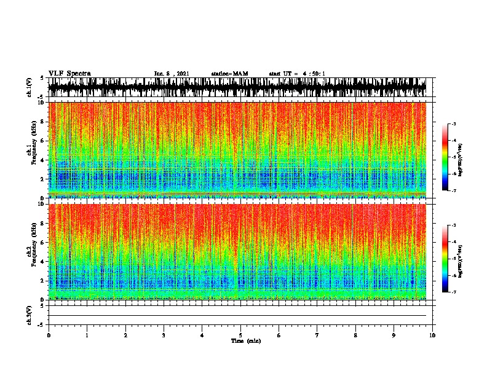
Task: Click the "10" frequency tick on ch.2 spectrogram
Action: tap(42, 204)
